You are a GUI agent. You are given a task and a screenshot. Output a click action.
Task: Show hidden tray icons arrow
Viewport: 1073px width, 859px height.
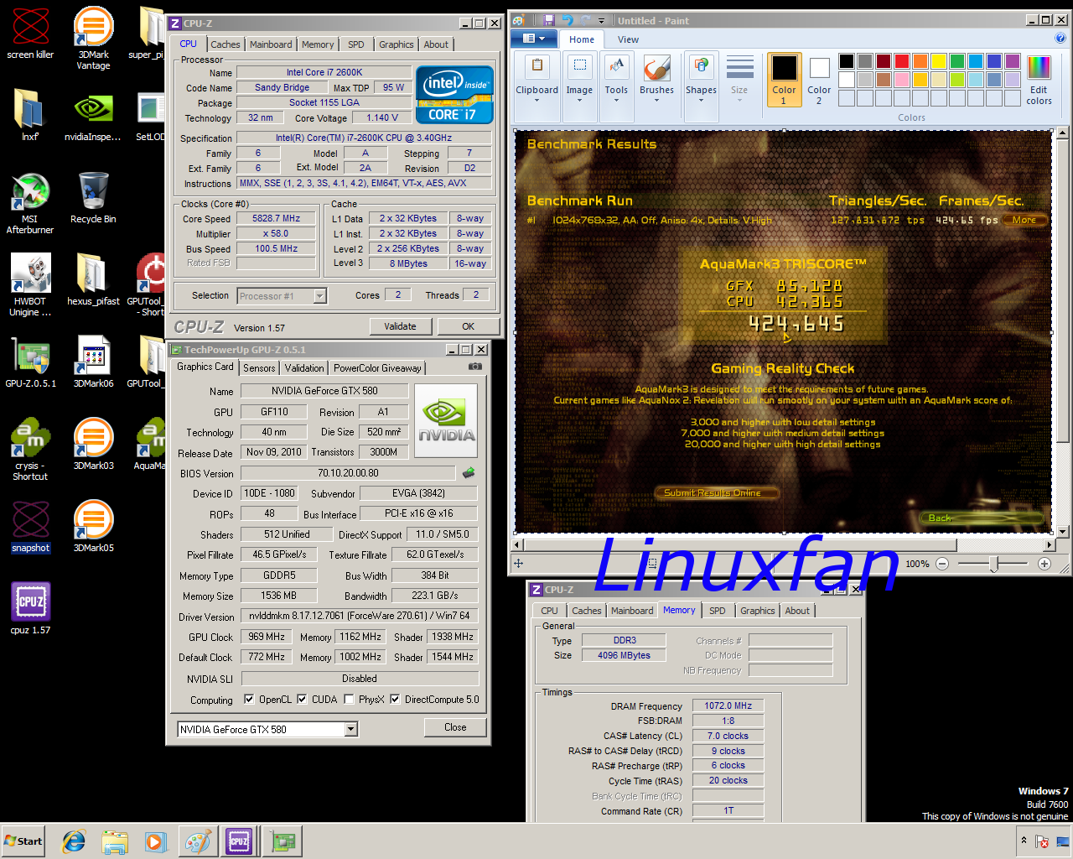pyautogui.click(x=1024, y=841)
